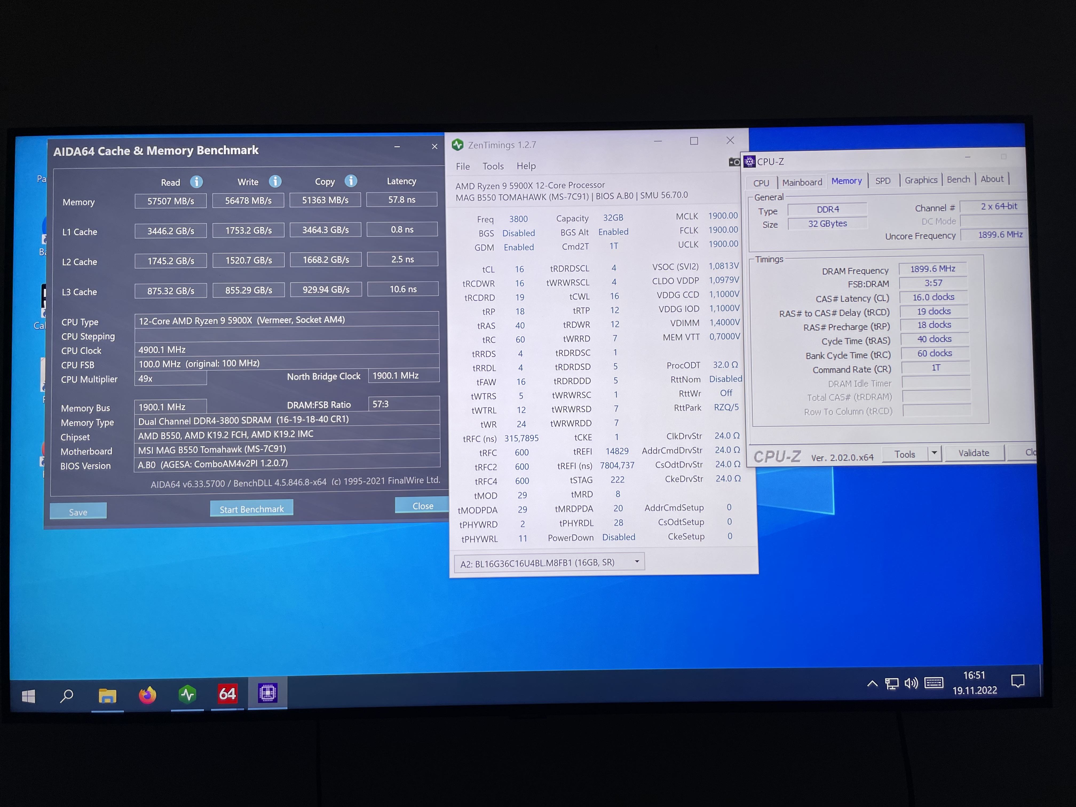Click Memory Read value 57507 MB/s
Screen dimensions: 1076x807
[x=171, y=201]
